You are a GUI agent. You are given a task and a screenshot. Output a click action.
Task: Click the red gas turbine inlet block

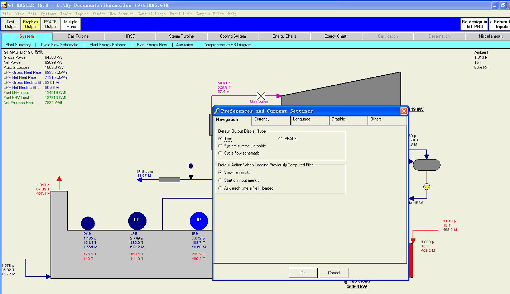click(411, 261)
